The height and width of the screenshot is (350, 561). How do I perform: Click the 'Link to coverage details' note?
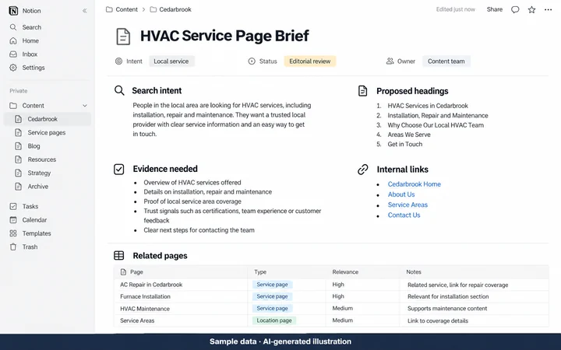tap(438, 320)
